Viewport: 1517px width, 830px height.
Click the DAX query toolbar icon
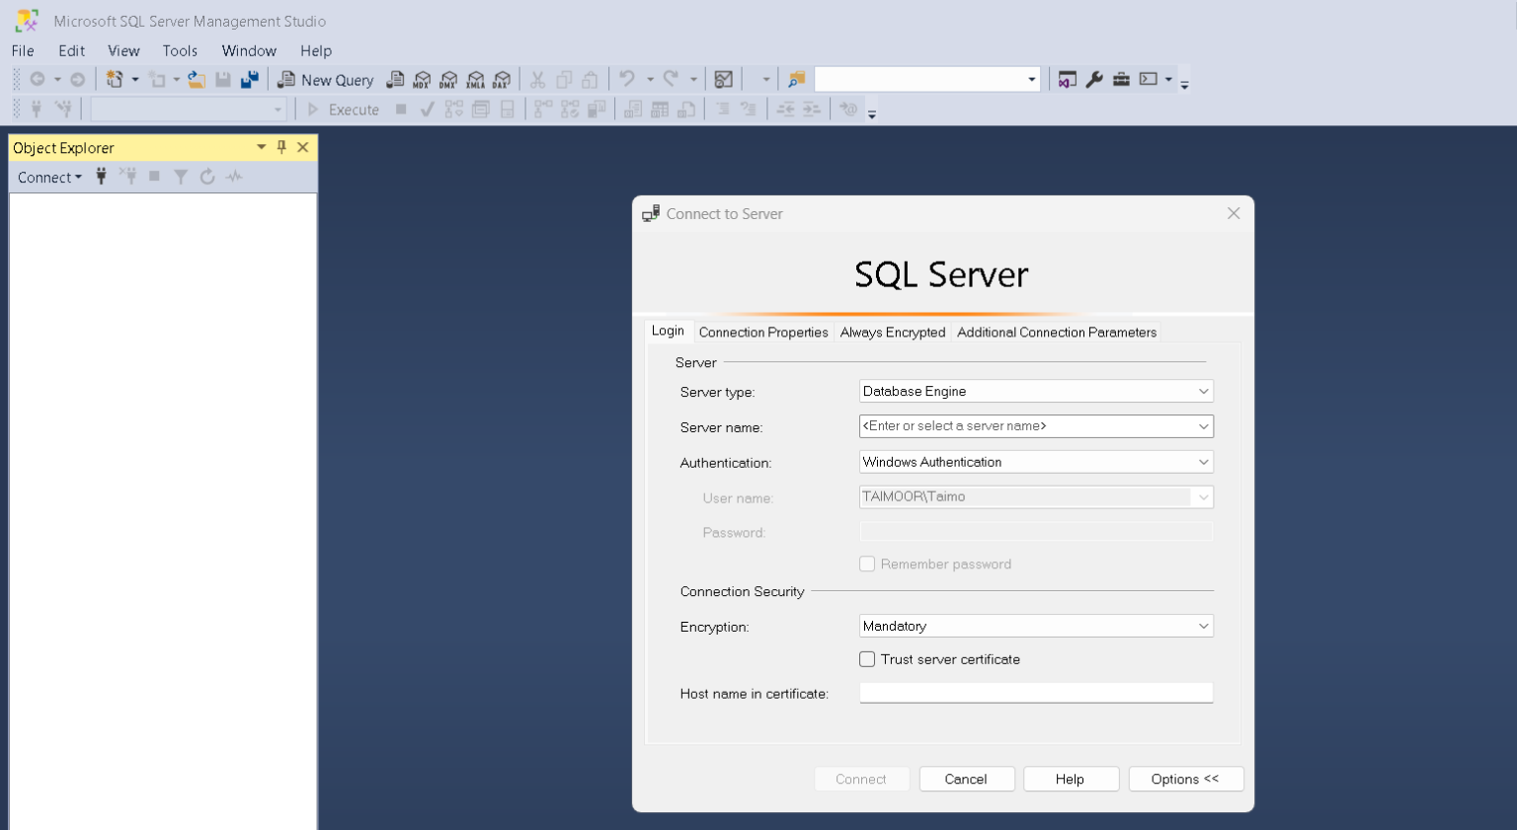(503, 80)
